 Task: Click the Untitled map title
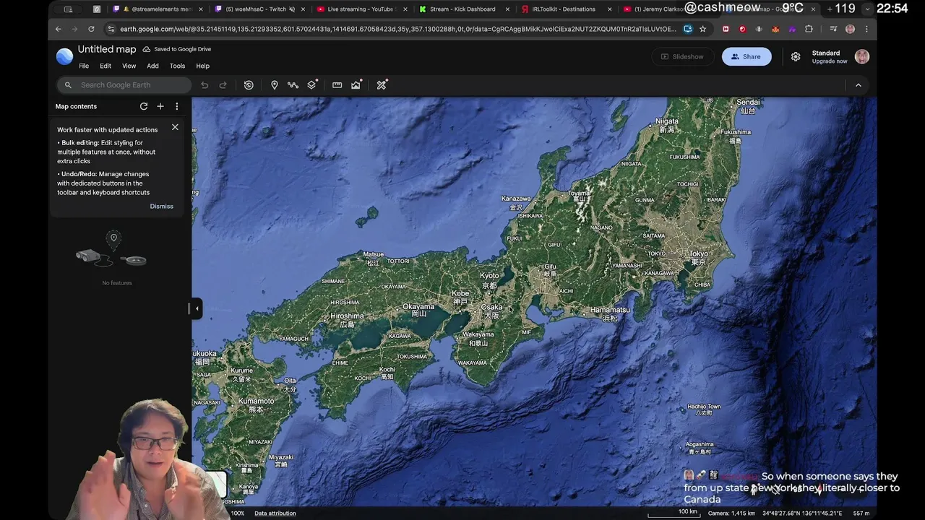click(x=107, y=49)
